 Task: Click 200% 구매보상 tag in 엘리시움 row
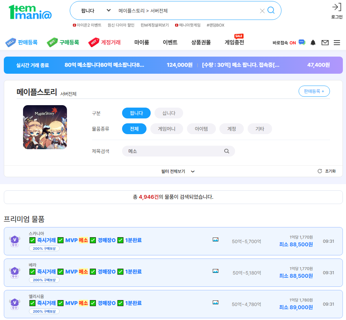click(x=44, y=311)
